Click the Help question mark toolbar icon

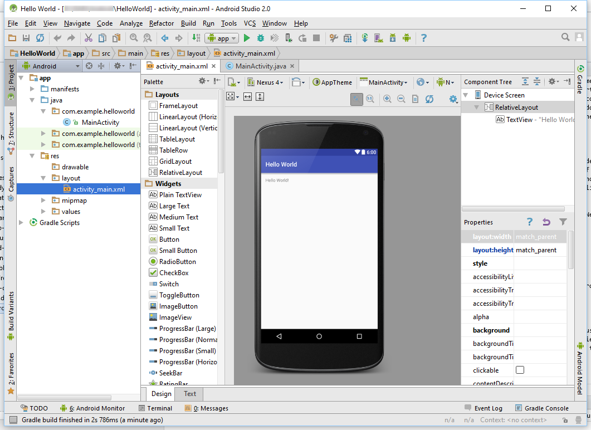tap(424, 38)
